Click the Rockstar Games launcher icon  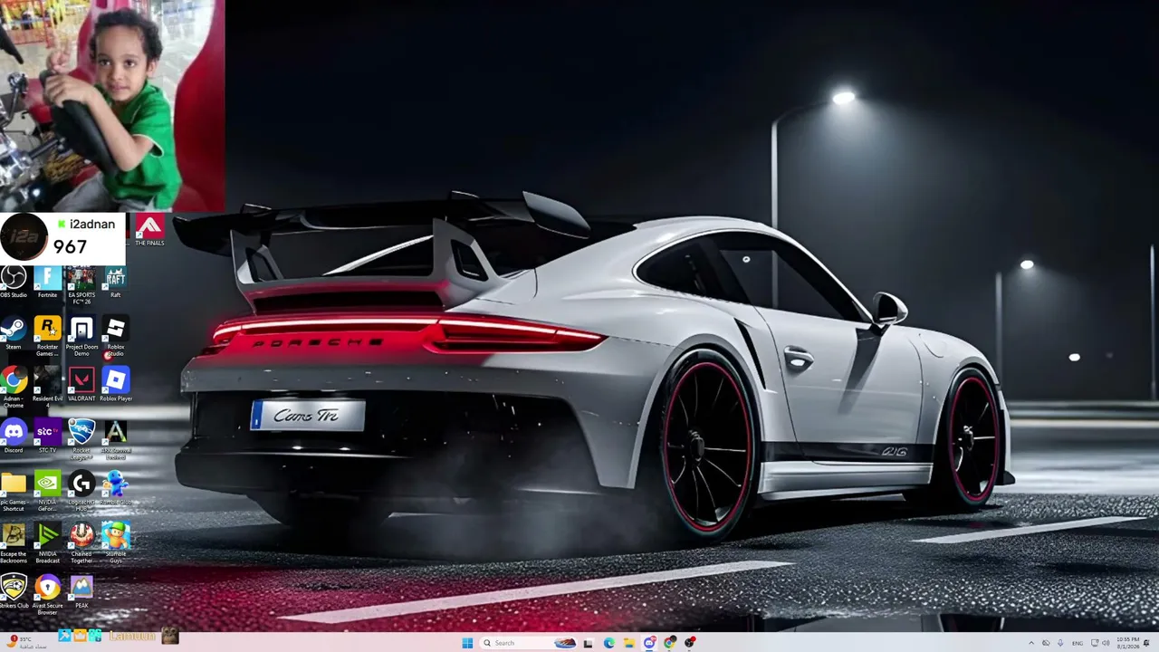47,335
